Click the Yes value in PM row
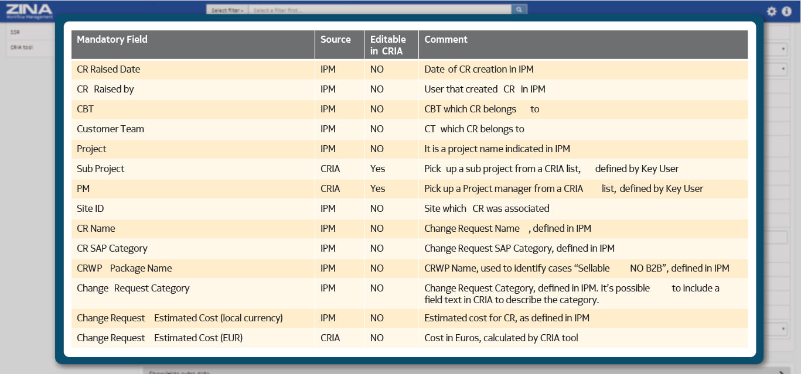801x374 pixels. point(377,188)
